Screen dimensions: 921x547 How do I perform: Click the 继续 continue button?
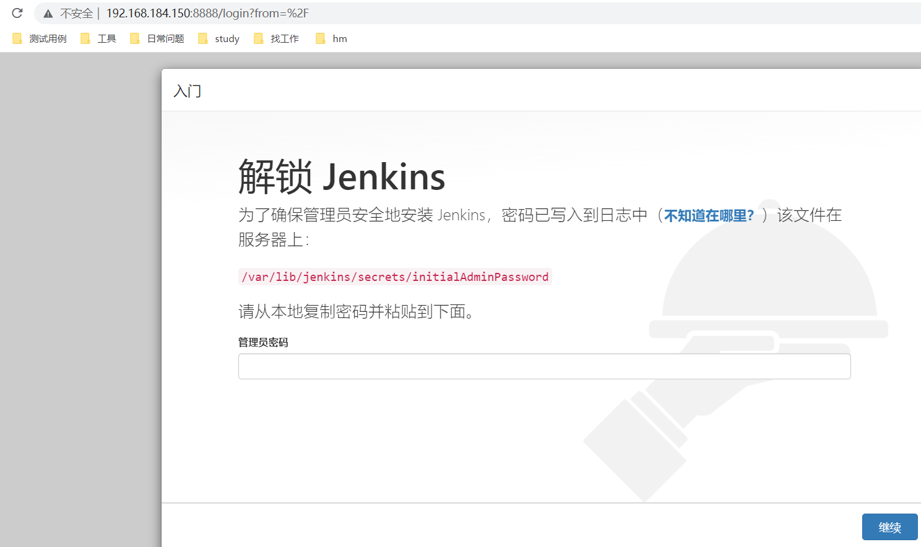(889, 527)
